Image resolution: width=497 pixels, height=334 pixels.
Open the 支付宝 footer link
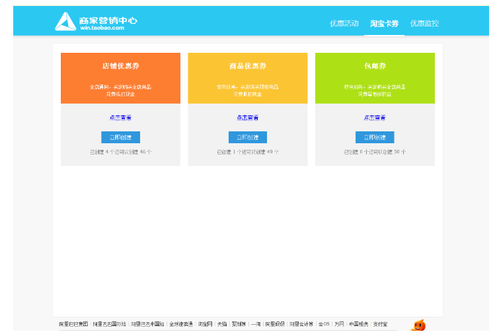click(380, 324)
